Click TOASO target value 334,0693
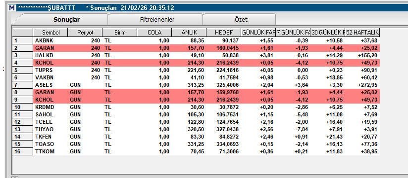Screen dimensions: 408x178 coord(228,144)
